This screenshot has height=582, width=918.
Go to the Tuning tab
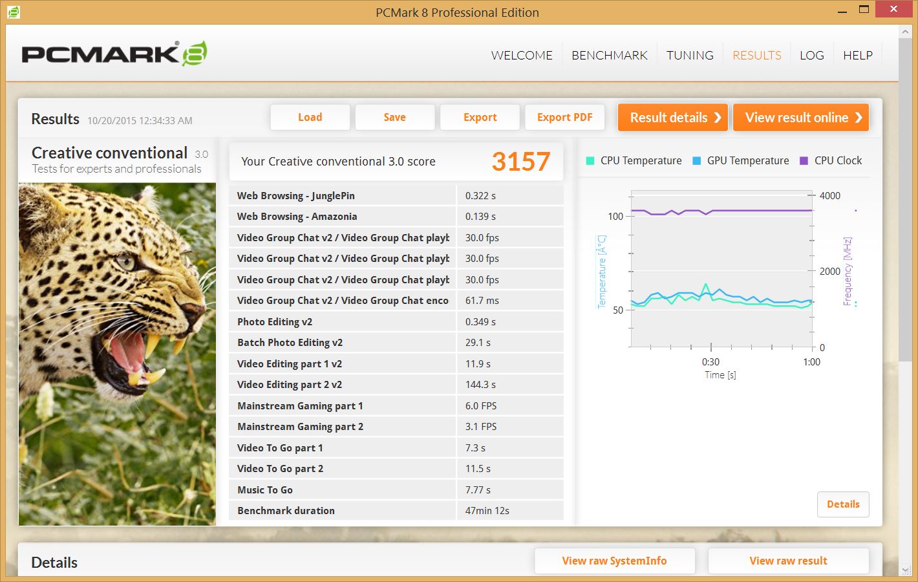(690, 56)
